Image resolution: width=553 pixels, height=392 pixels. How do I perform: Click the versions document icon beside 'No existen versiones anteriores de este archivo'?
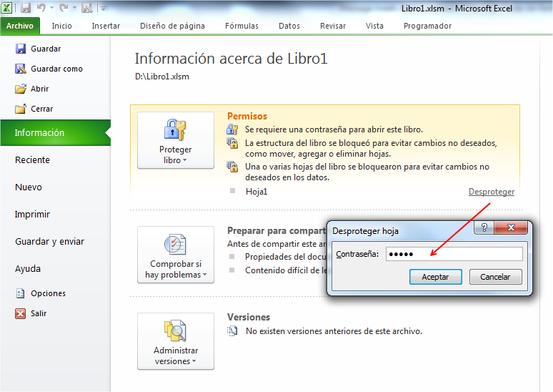click(x=232, y=331)
